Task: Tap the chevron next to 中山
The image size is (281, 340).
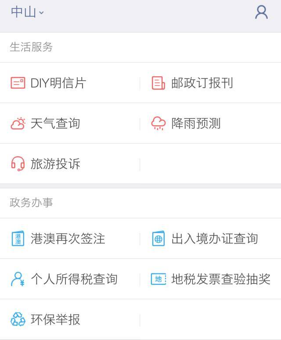Action: click(x=41, y=13)
